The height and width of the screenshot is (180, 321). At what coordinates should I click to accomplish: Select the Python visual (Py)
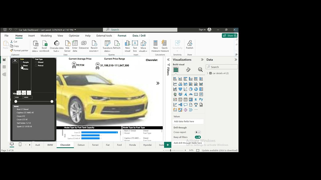click(x=201, y=99)
